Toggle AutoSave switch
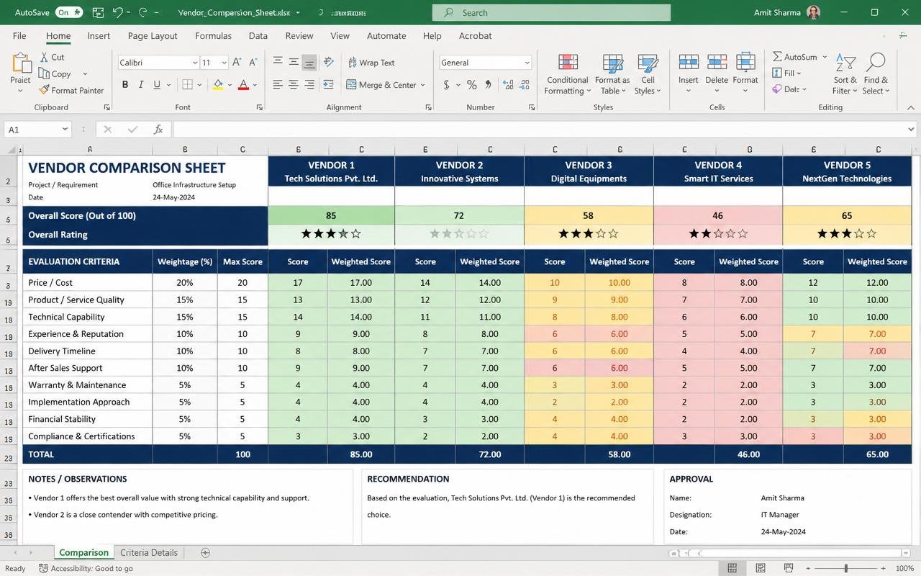Screen dimensions: 921x576 (x=70, y=12)
